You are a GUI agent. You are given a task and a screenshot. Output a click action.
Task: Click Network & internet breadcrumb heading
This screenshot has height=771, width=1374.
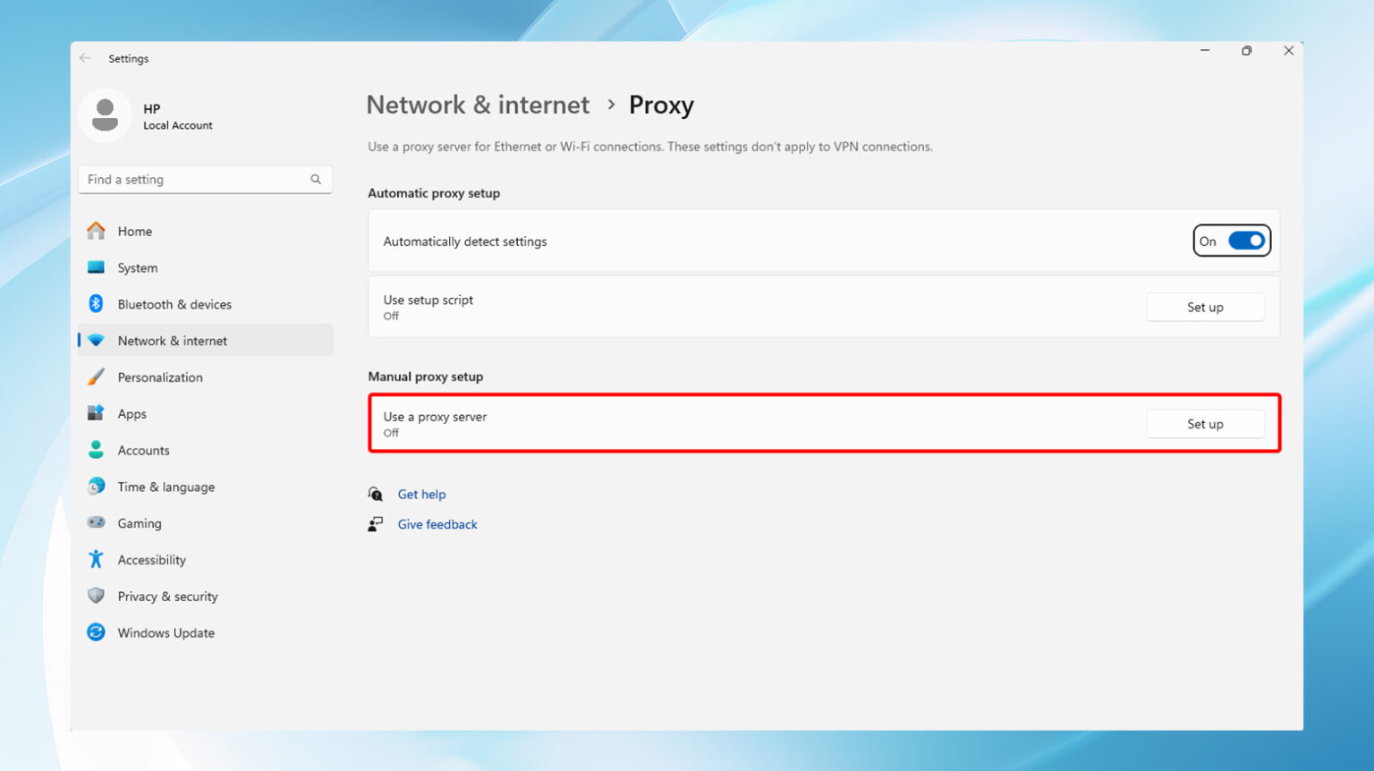[478, 105]
